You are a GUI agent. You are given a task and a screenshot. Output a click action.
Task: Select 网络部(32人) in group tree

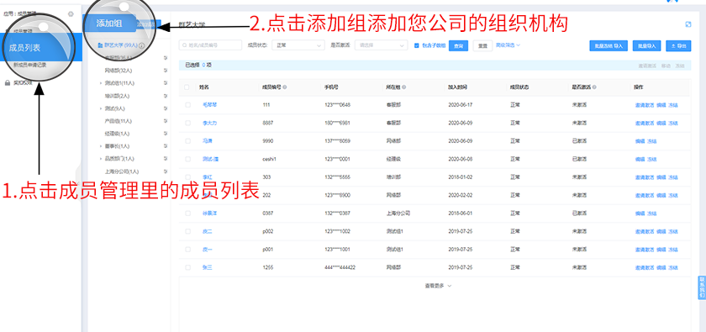click(x=118, y=71)
